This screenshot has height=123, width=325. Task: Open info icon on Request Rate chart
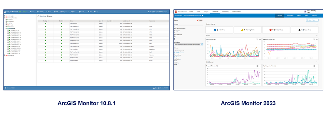click(257, 66)
